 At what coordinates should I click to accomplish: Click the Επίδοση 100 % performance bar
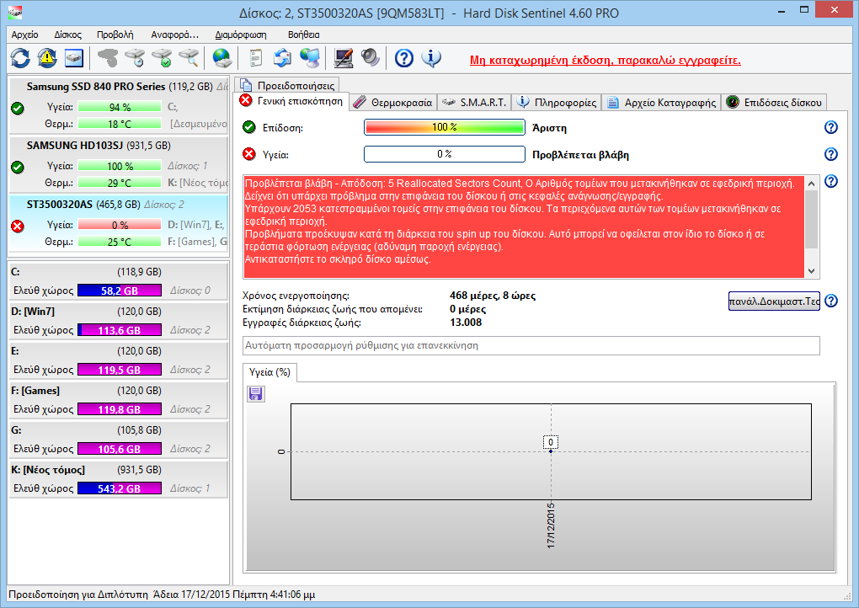coord(445,127)
